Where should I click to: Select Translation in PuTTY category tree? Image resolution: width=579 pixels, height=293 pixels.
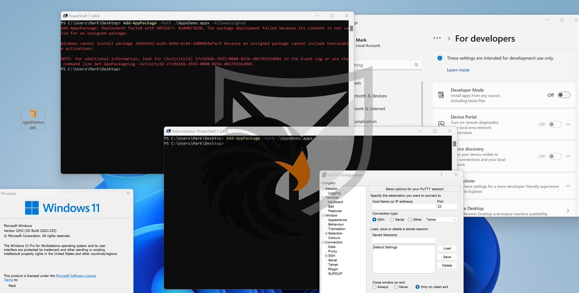point(337,229)
